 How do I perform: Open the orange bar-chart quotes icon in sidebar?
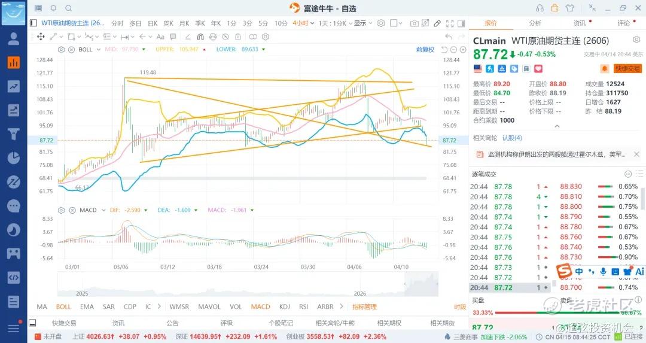[x=14, y=62]
